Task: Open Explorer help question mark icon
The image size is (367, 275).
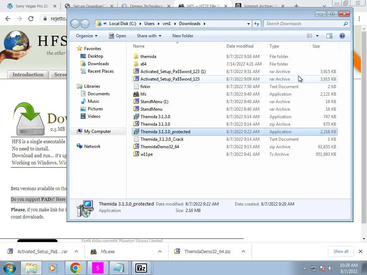Action: (342, 36)
